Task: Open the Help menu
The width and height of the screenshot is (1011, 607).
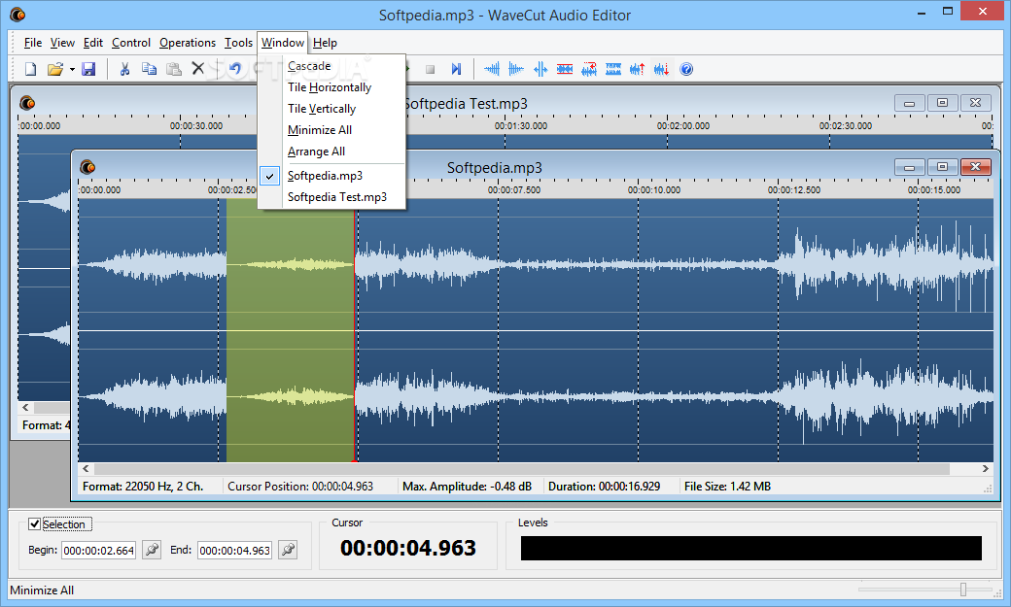Action: coord(325,43)
